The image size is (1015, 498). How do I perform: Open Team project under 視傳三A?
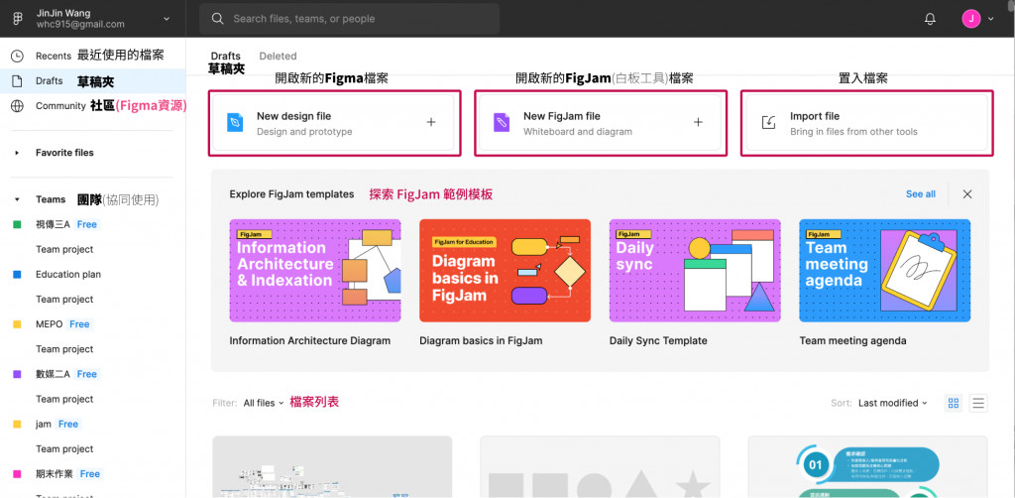pyautogui.click(x=64, y=249)
